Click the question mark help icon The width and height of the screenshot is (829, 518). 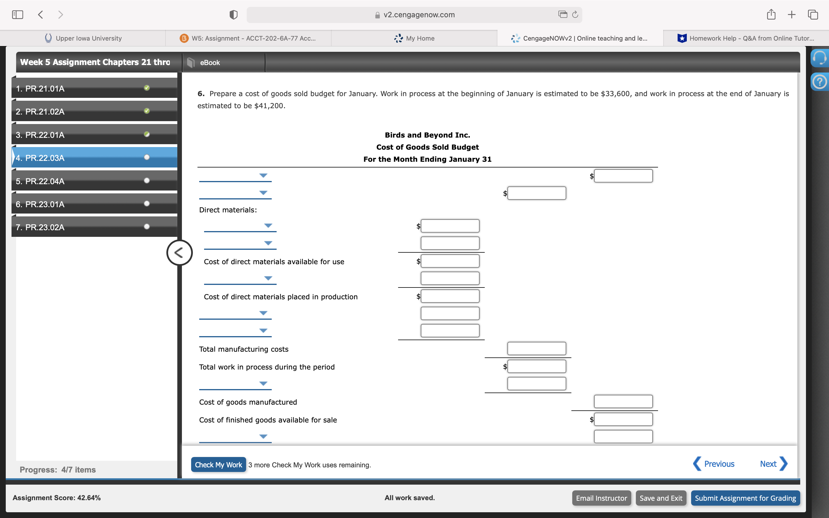click(x=820, y=82)
